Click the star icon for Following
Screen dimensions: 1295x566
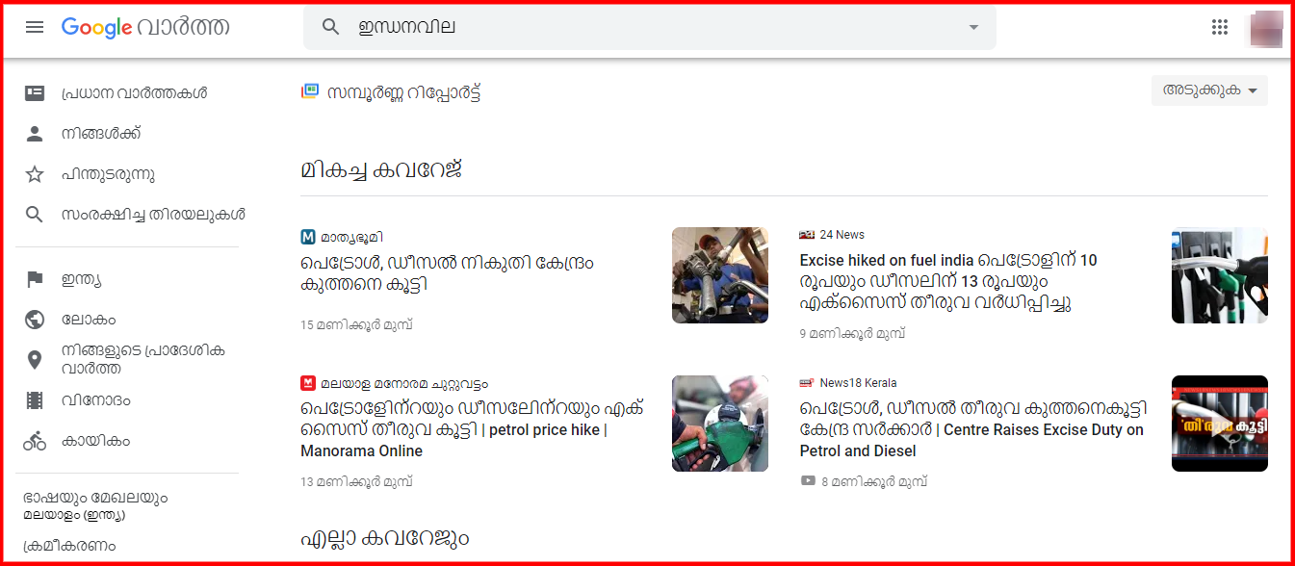tap(35, 174)
